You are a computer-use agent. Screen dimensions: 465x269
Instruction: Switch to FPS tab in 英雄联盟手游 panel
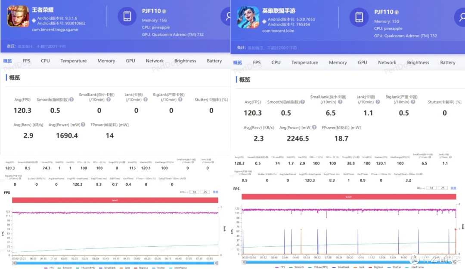tap(257, 62)
